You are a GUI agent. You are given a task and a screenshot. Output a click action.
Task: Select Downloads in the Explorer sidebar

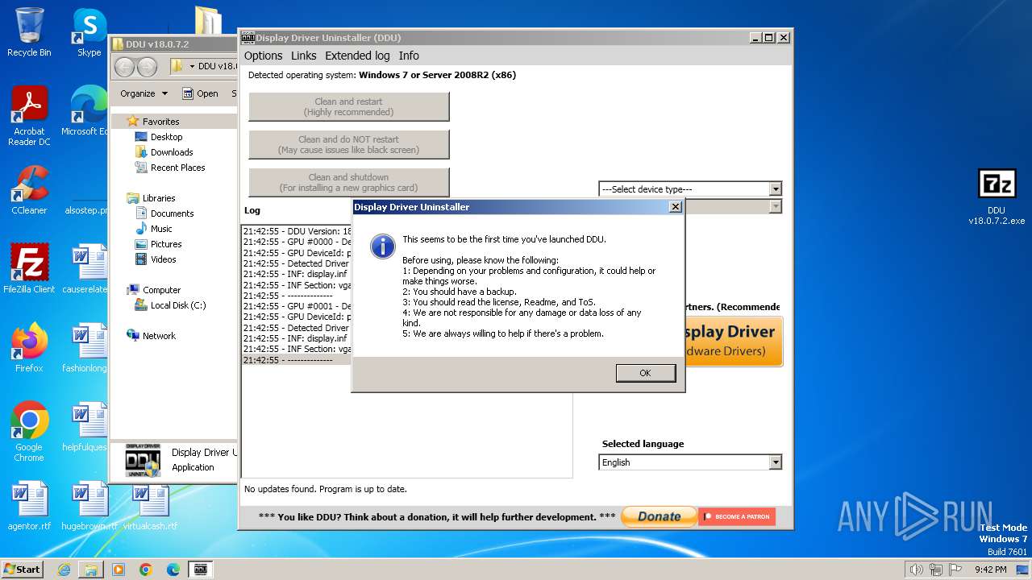(x=171, y=152)
